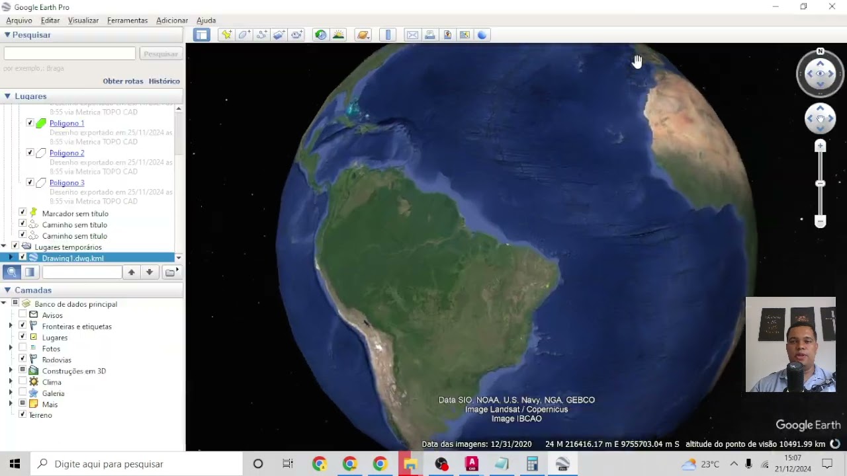Open AutoCAD from the taskbar
The width and height of the screenshot is (847, 476).
tap(472, 463)
